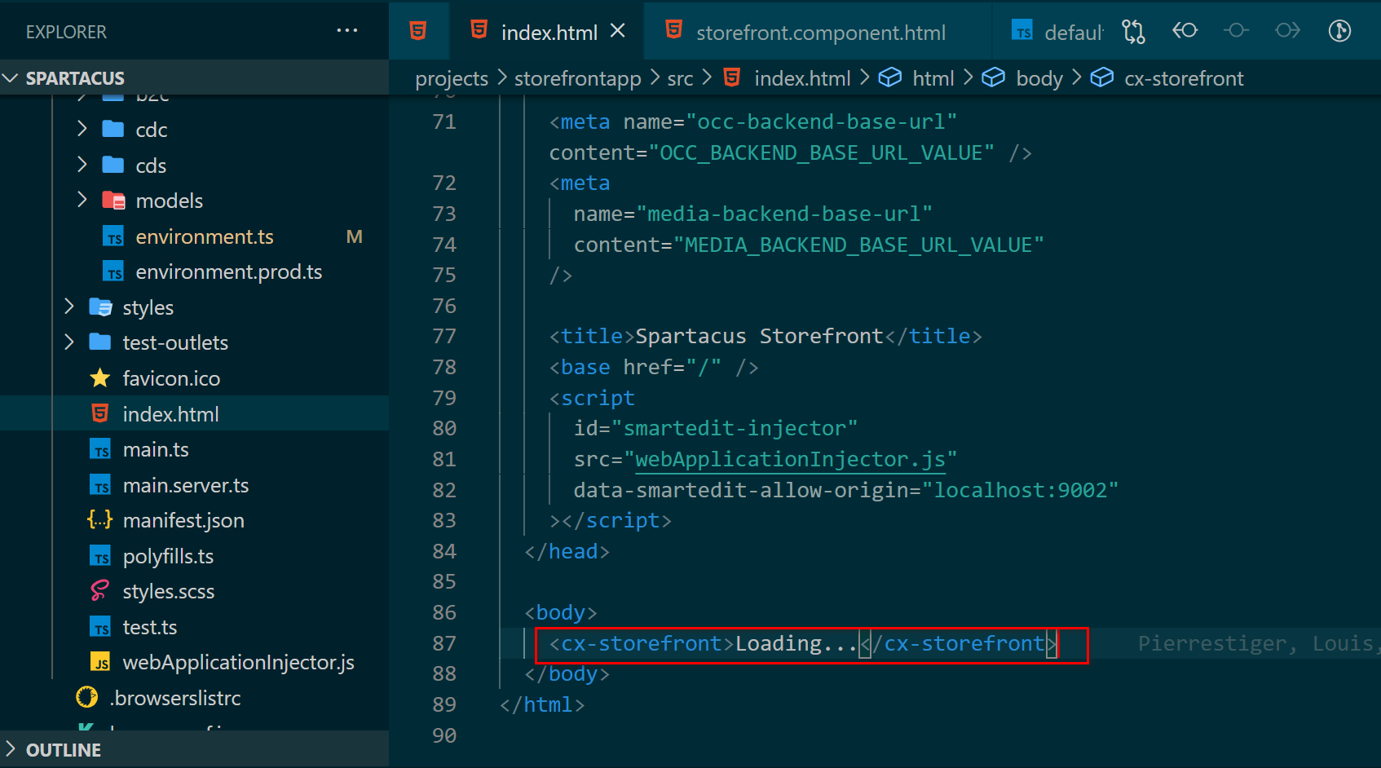
Task: Click the test-outlets folder icon
Action: [100, 342]
